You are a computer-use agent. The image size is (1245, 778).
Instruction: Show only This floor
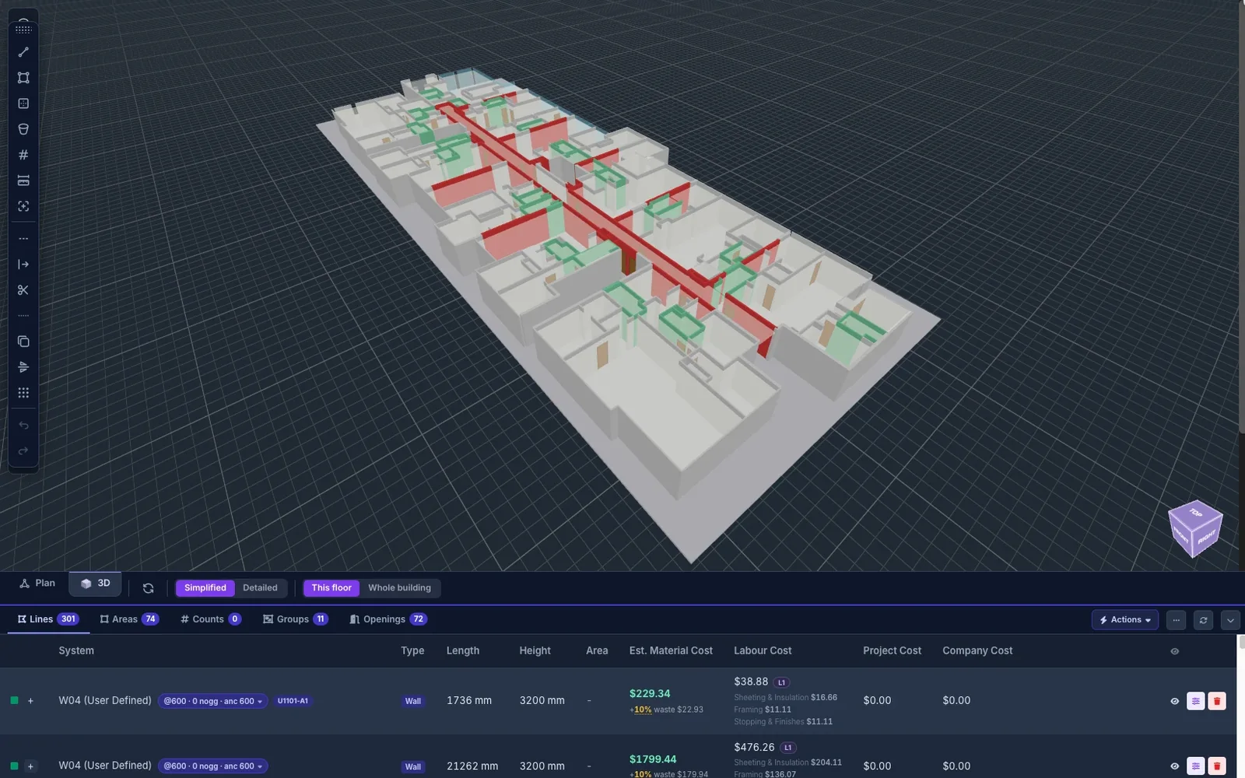coord(331,588)
